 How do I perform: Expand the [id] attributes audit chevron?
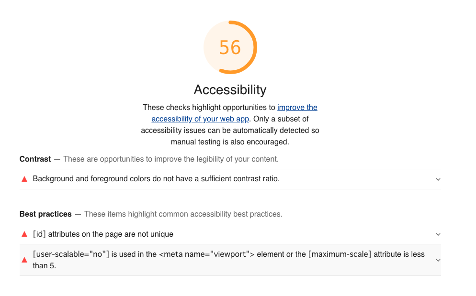[438, 235]
